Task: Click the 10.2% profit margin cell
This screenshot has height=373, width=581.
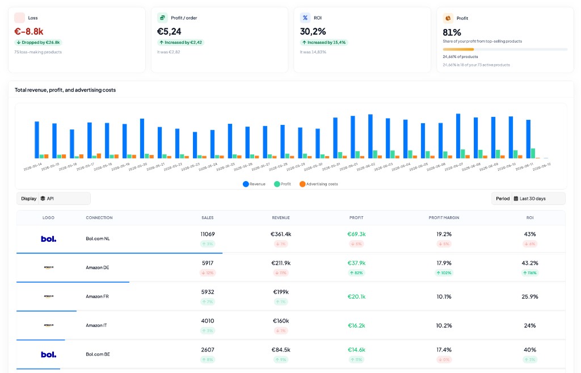Action: point(444,325)
